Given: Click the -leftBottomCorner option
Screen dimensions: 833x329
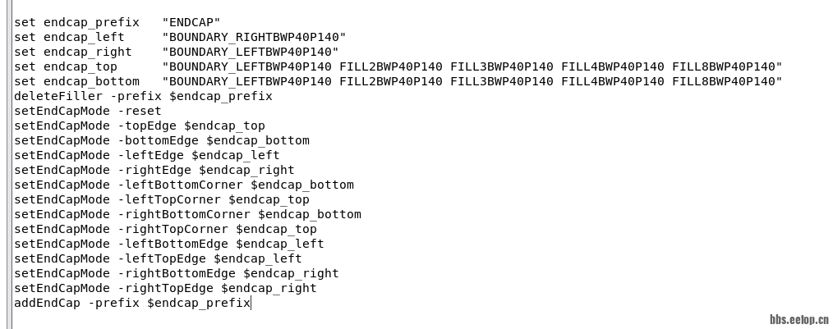Looking at the screenshot, I should (180, 185).
